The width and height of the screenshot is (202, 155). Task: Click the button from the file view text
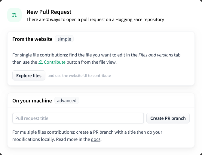[91, 62]
